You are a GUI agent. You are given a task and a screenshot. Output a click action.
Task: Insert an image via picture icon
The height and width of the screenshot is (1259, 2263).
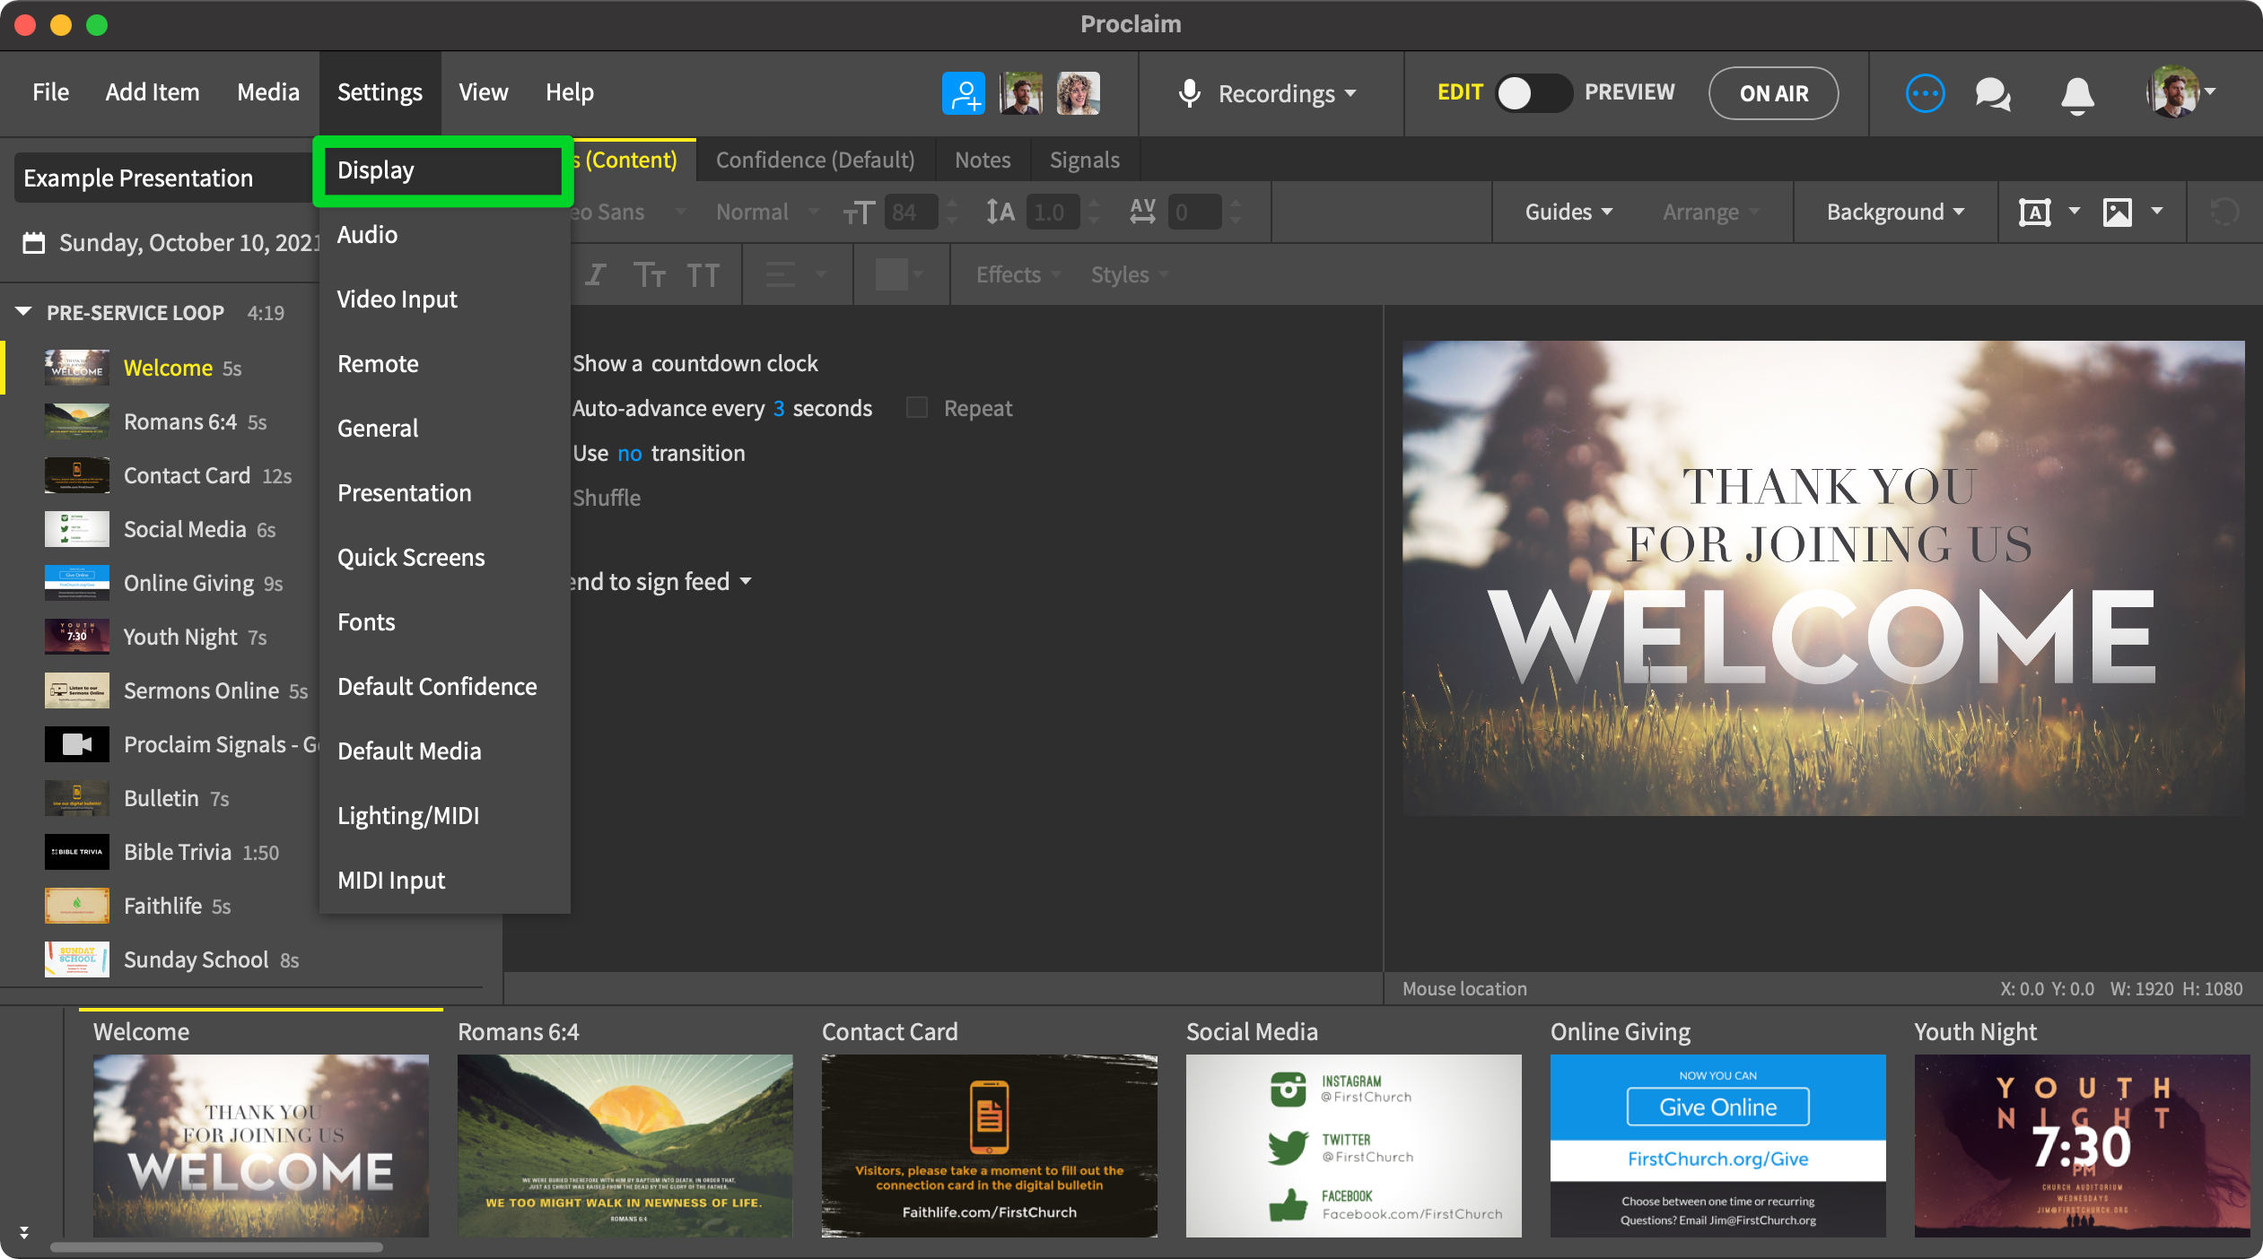tap(2117, 213)
